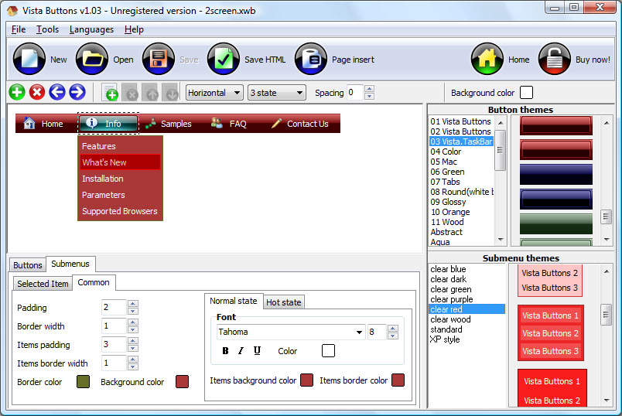Toggle italic font style
Screen dimensions: 622x416
click(241, 350)
